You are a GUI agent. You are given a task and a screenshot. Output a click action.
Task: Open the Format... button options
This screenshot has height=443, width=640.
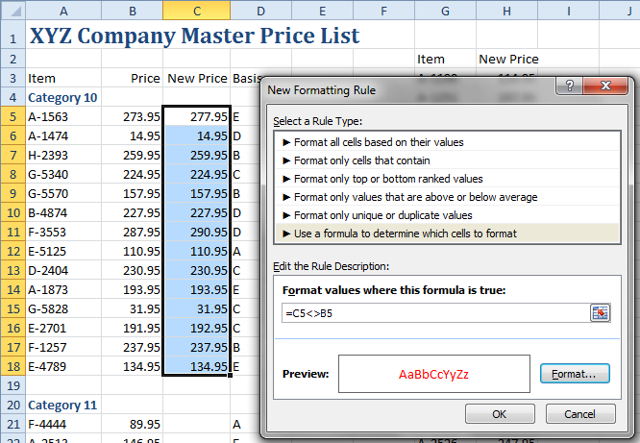tap(574, 373)
